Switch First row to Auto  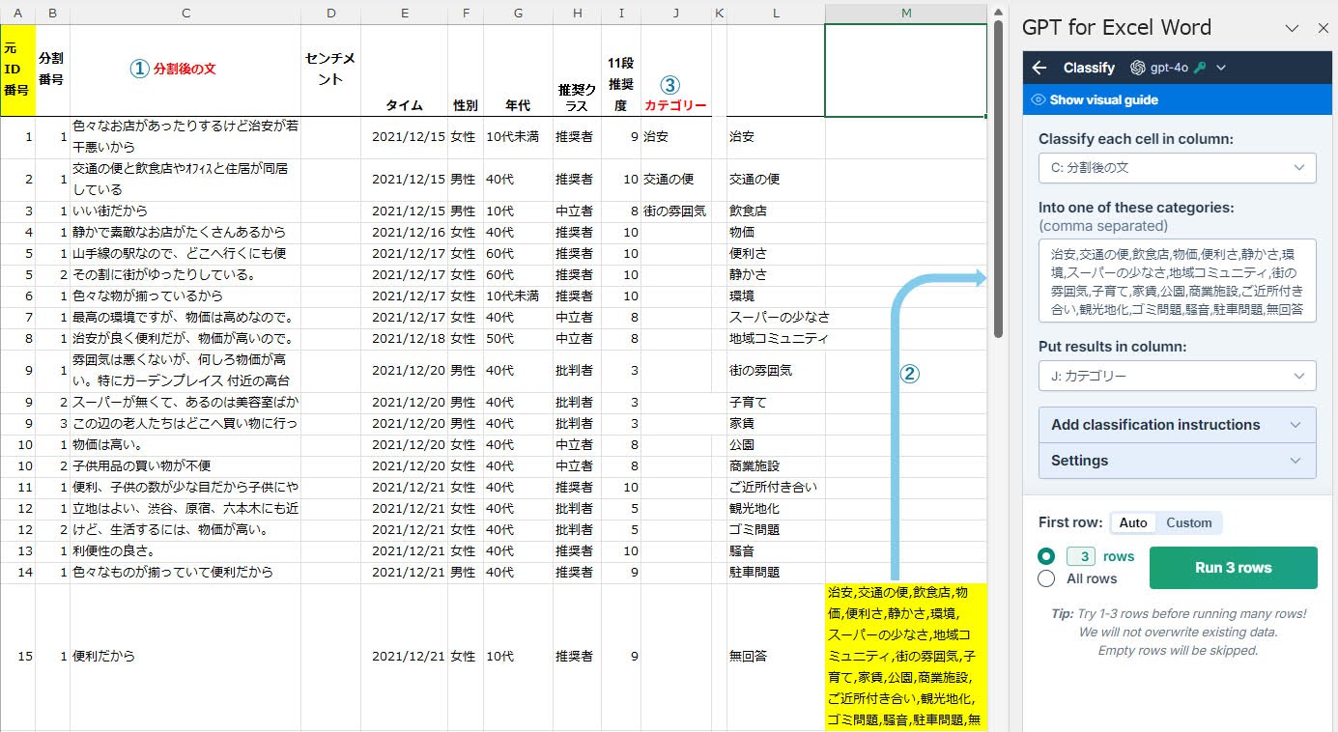(1133, 522)
